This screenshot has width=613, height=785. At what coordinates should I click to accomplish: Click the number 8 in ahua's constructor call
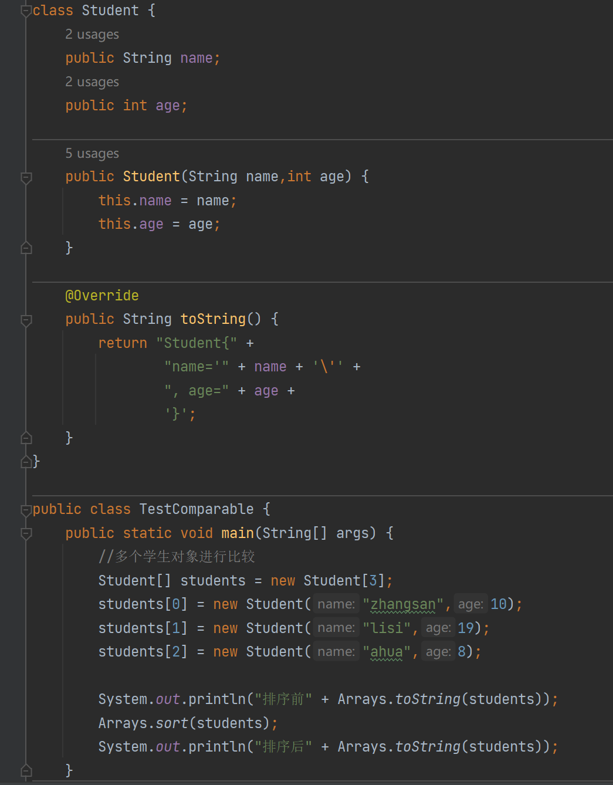pos(462,652)
